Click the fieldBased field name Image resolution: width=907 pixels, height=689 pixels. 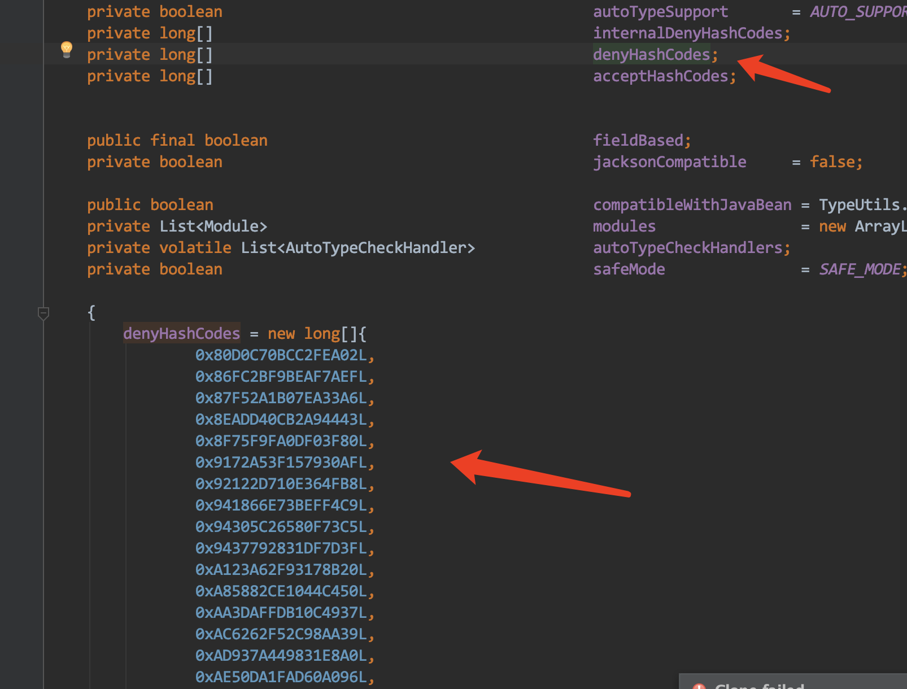pyautogui.click(x=638, y=141)
